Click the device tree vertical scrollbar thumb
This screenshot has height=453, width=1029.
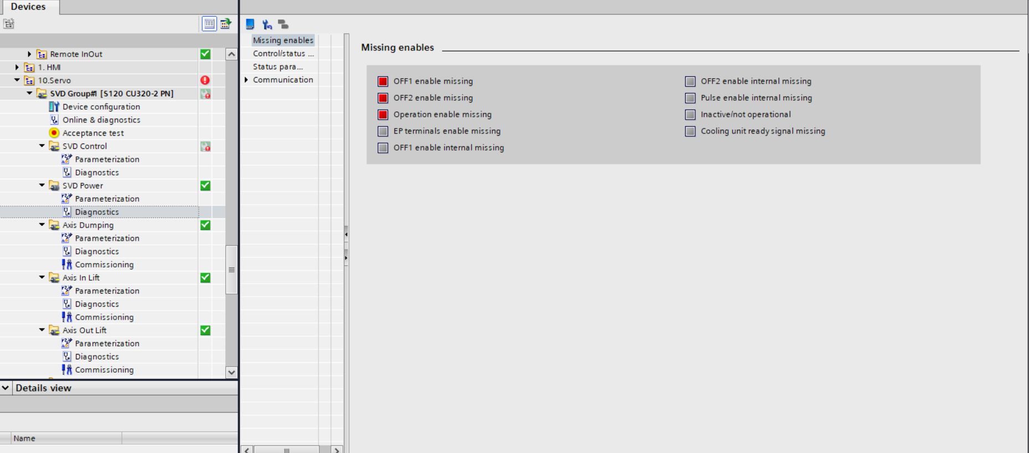[x=231, y=270]
